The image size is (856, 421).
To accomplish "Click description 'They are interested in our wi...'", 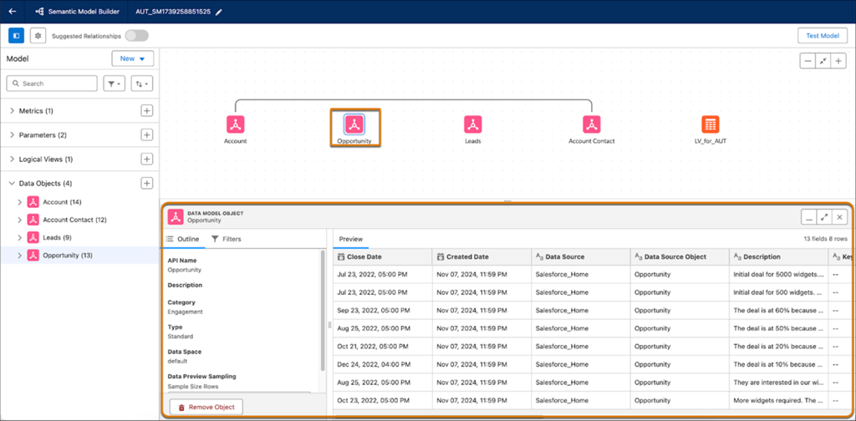I will click(778, 383).
